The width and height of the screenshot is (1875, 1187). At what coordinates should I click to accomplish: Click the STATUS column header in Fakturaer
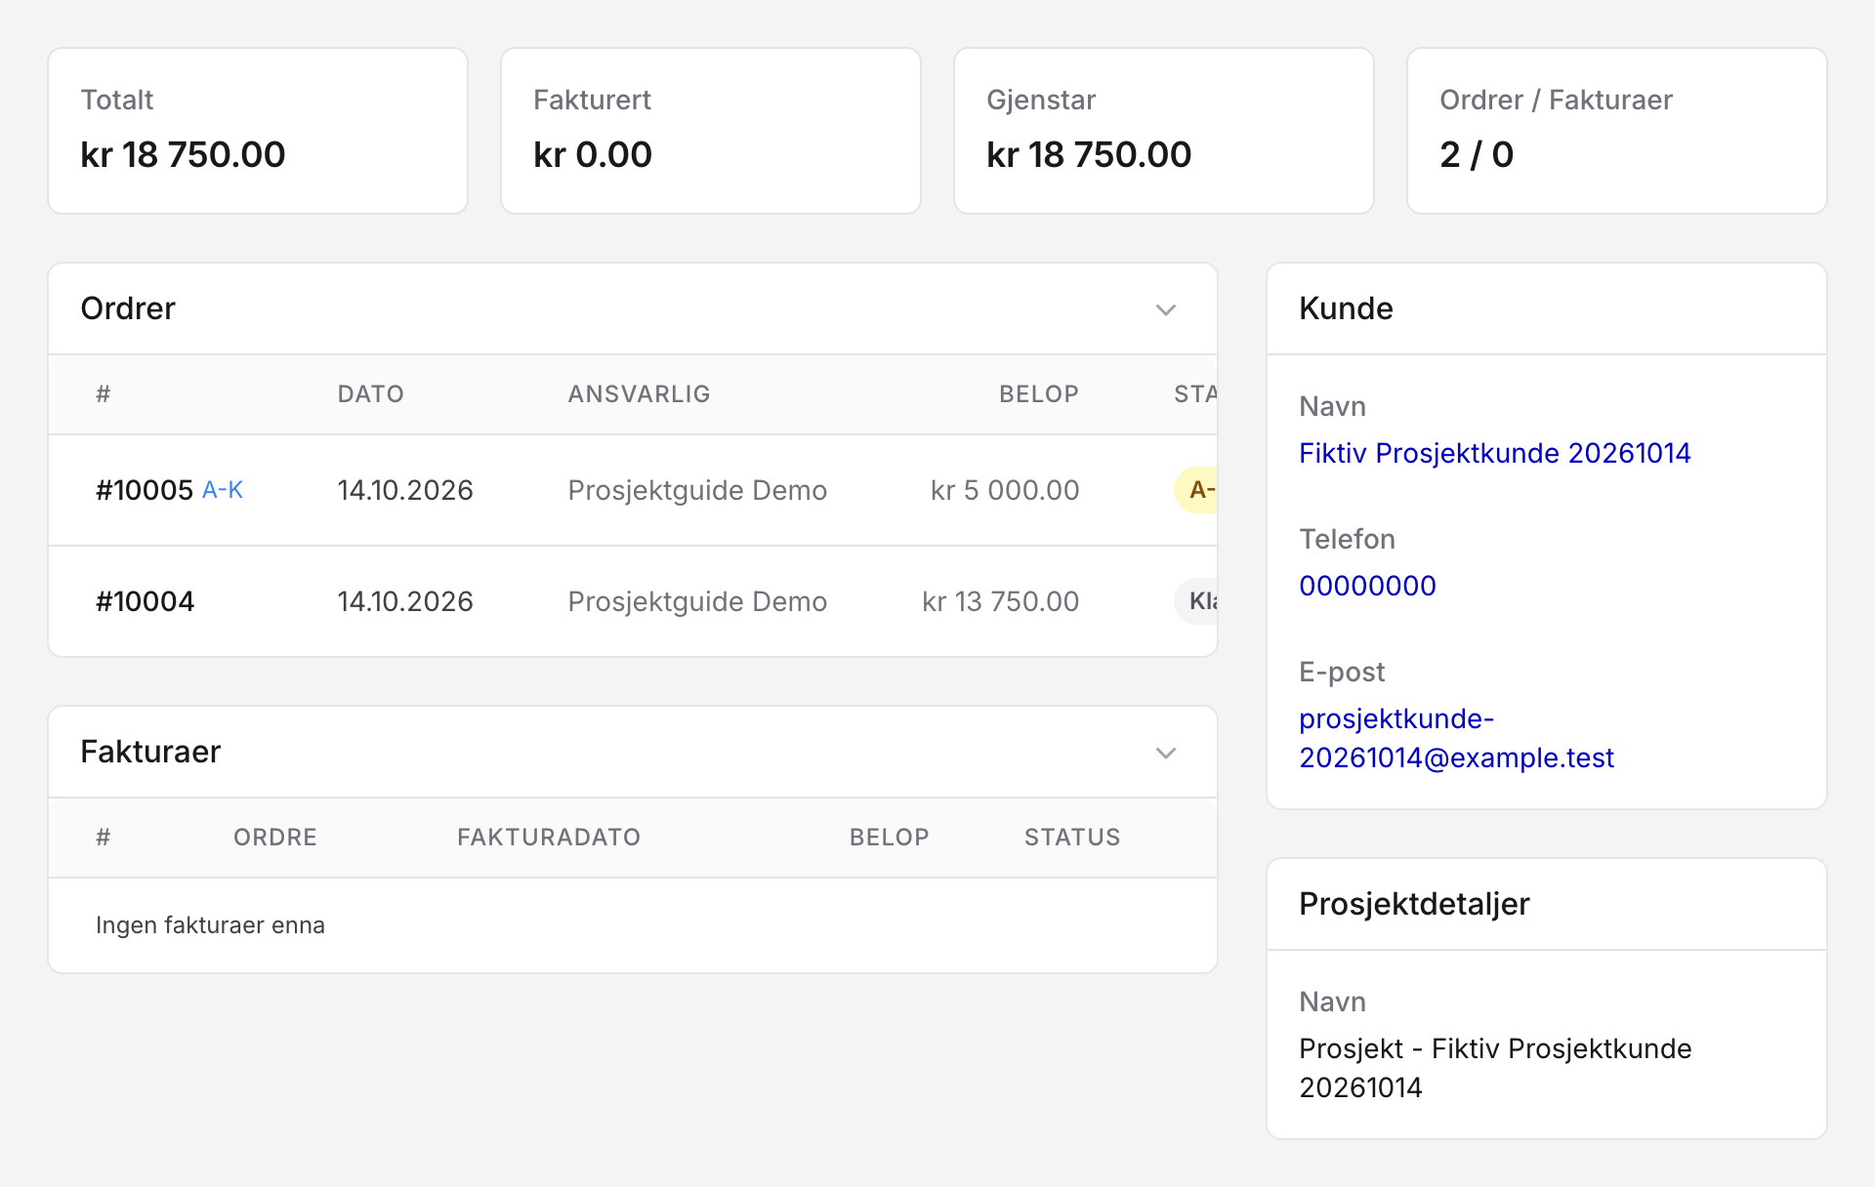1072,838
